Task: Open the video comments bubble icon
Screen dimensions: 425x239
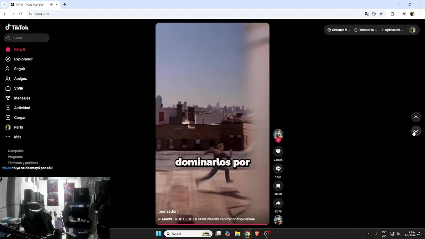Action: (278, 169)
